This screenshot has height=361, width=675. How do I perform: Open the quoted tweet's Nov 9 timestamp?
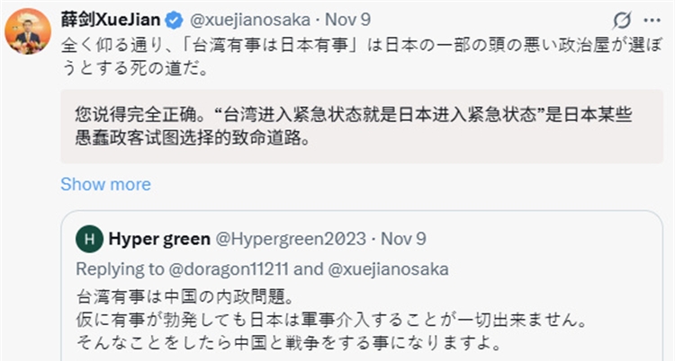pos(403,239)
